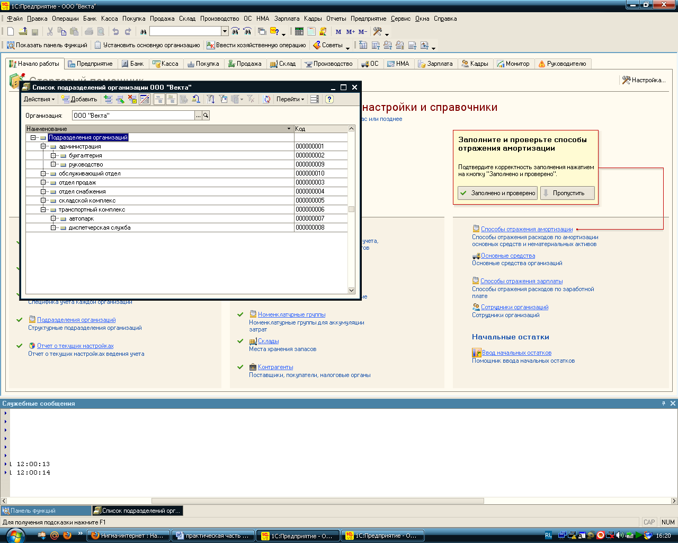The width and height of the screenshot is (678, 543).
Task: Click the Paste icon in main toolbar
Action: click(74, 32)
